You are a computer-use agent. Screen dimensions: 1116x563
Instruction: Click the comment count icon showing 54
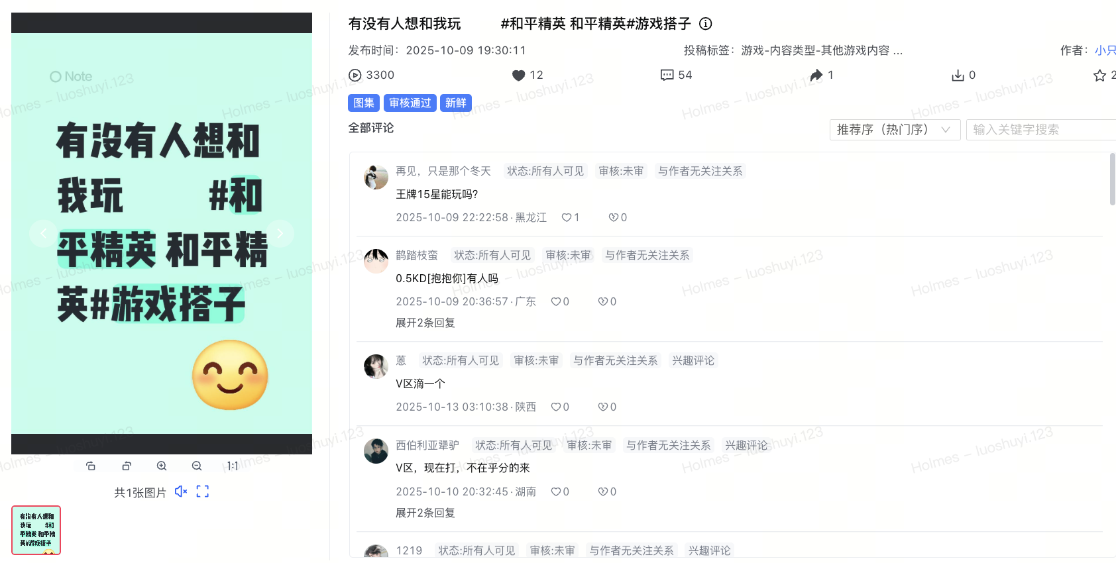point(667,76)
